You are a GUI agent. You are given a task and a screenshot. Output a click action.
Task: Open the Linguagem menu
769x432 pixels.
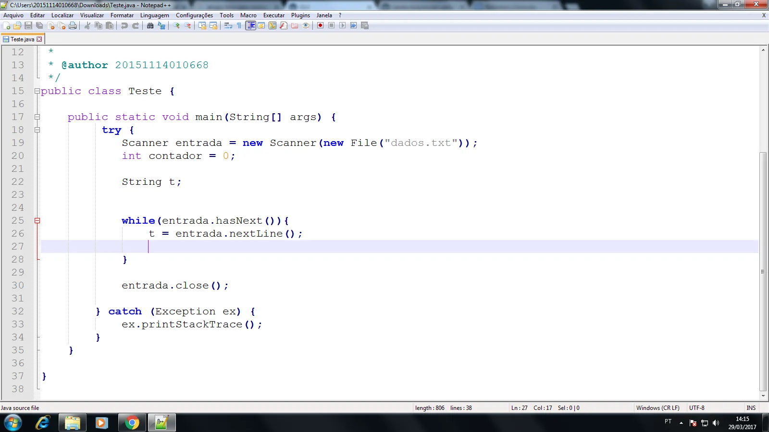point(155,15)
